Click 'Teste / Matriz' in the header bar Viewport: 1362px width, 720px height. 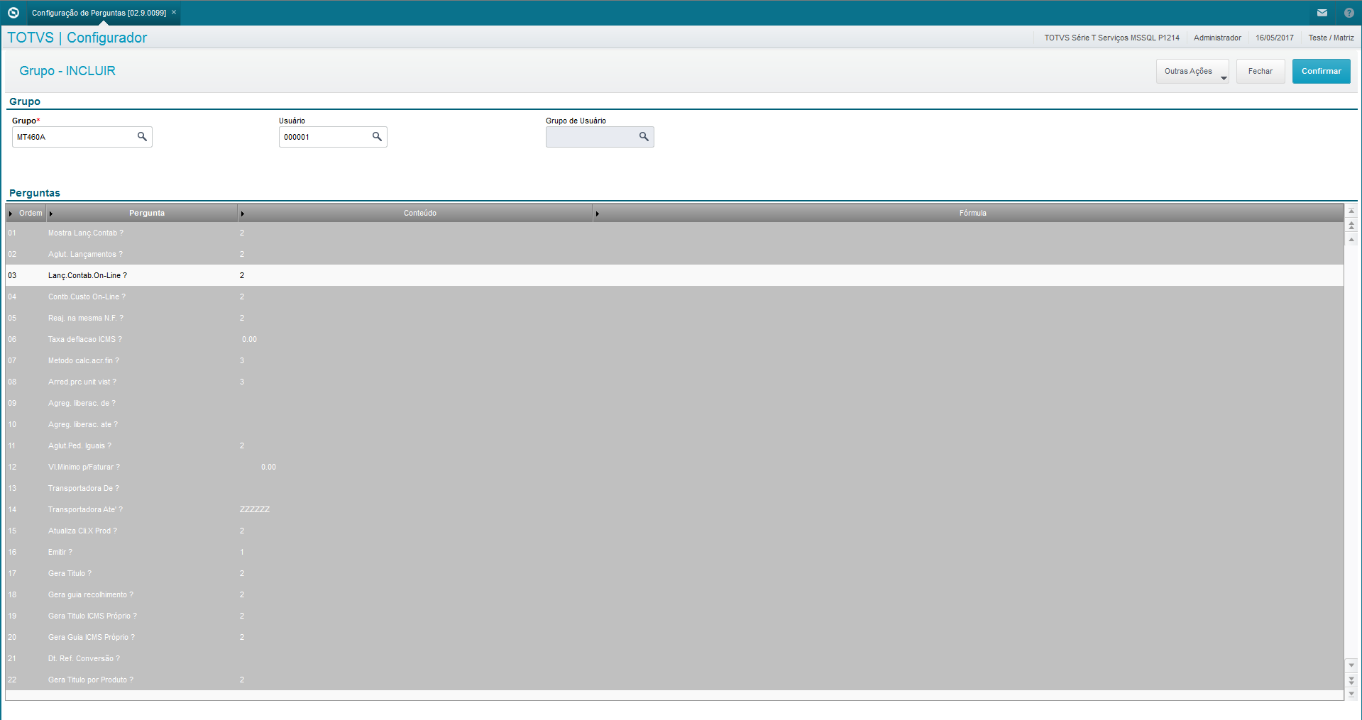point(1331,38)
